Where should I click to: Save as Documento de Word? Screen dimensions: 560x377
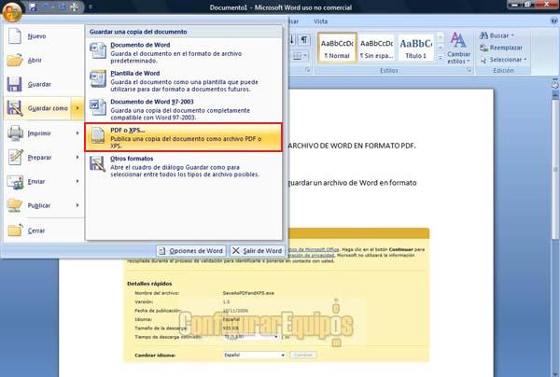point(184,52)
